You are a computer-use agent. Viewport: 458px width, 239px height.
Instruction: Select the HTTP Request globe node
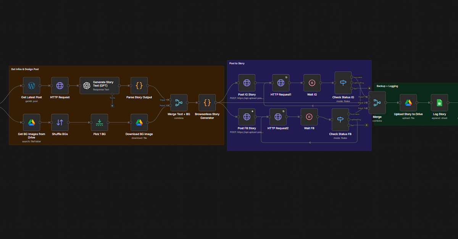(60, 86)
